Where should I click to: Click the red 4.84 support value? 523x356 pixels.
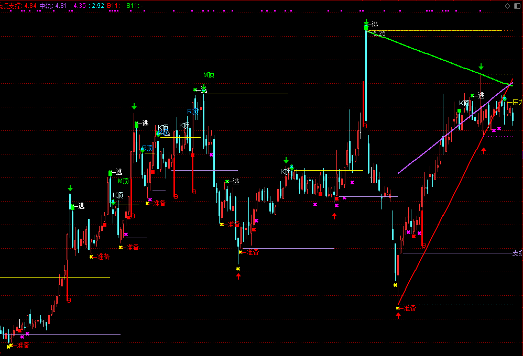30,6
